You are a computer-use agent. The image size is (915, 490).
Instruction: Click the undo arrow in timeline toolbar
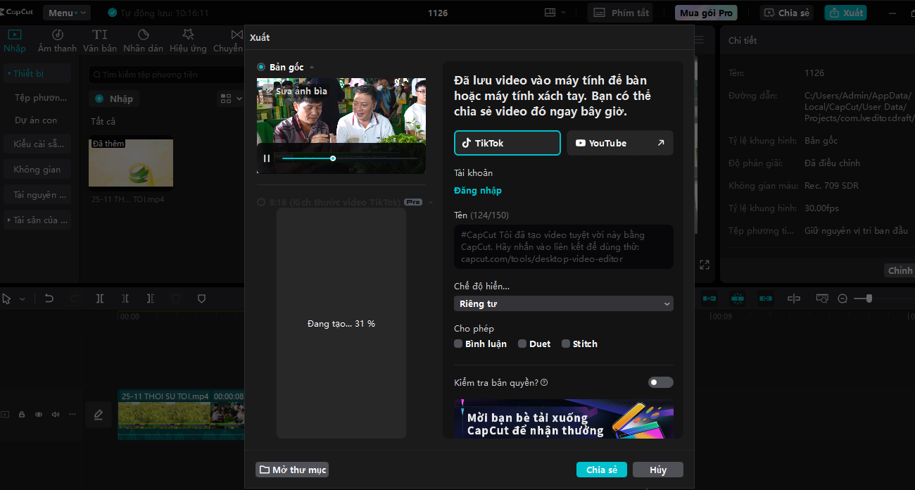49,299
